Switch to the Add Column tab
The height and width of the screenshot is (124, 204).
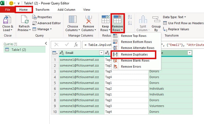pos(66,10)
